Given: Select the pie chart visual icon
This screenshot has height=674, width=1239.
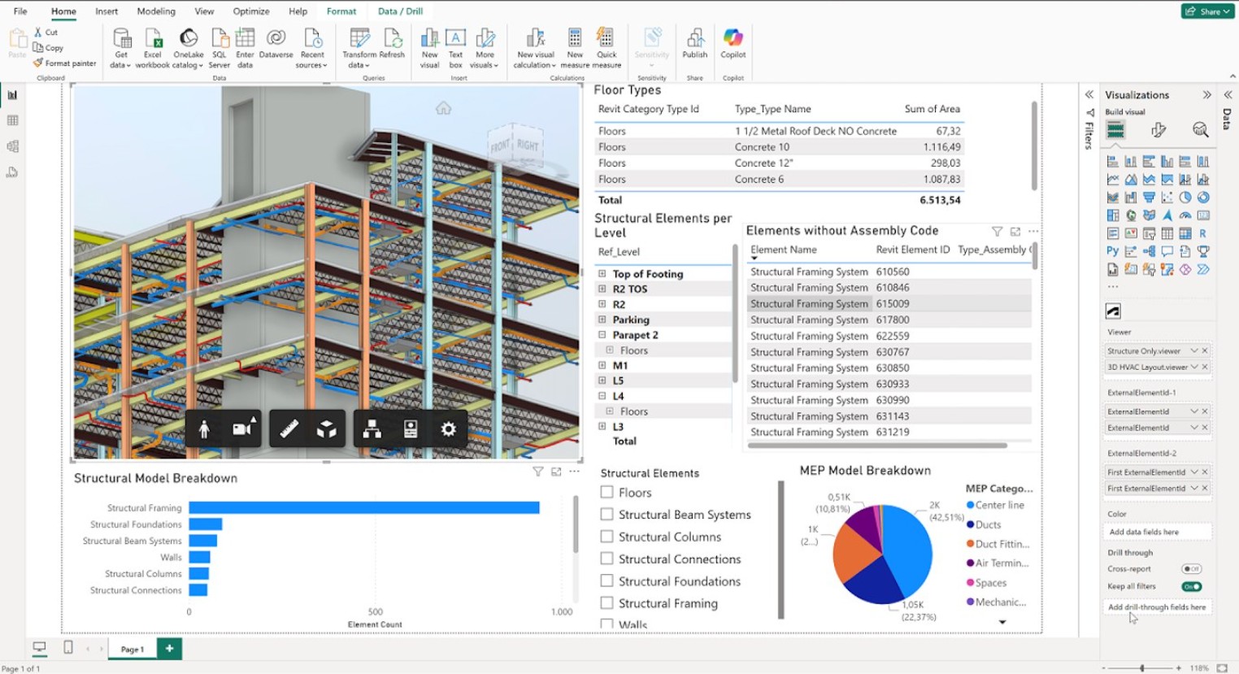Looking at the screenshot, I should click(x=1184, y=197).
